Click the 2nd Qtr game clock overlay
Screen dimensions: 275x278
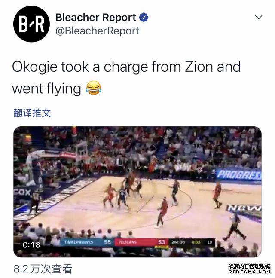point(192,242)
